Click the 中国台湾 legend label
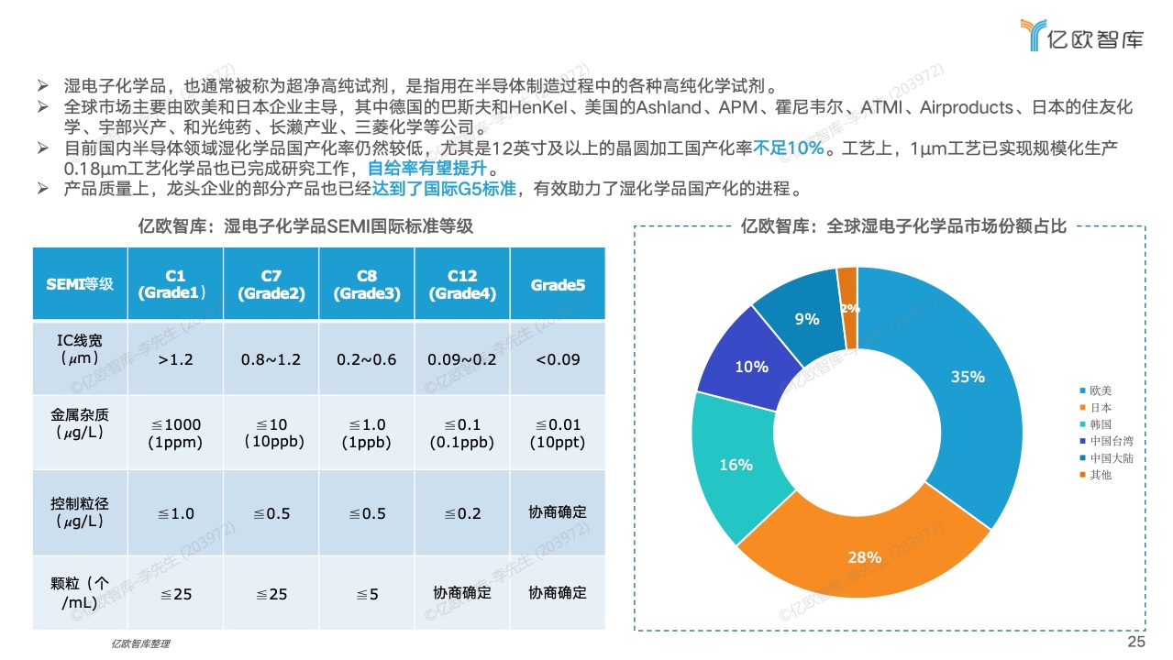Screen dimensions: 1173x660 pos(1112,442)
